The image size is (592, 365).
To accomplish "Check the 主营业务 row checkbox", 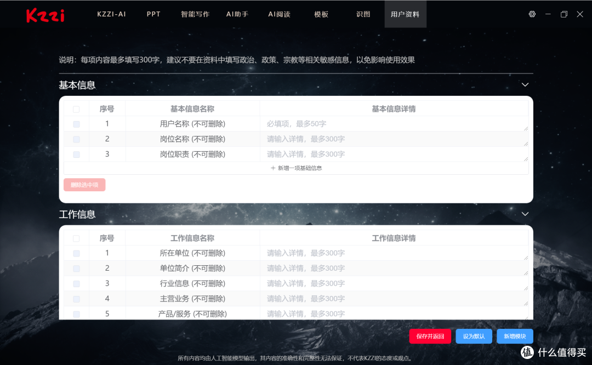I will pos(76,299).
